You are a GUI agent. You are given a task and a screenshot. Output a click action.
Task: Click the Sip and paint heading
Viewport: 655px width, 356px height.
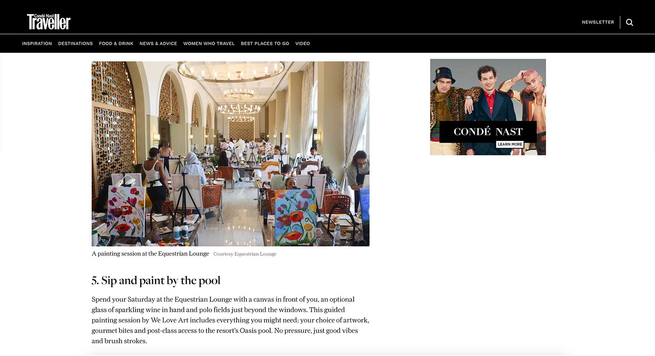156,280
